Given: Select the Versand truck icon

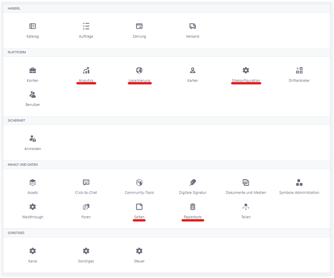Looking at the screenshot, I should tap(193, 26).
